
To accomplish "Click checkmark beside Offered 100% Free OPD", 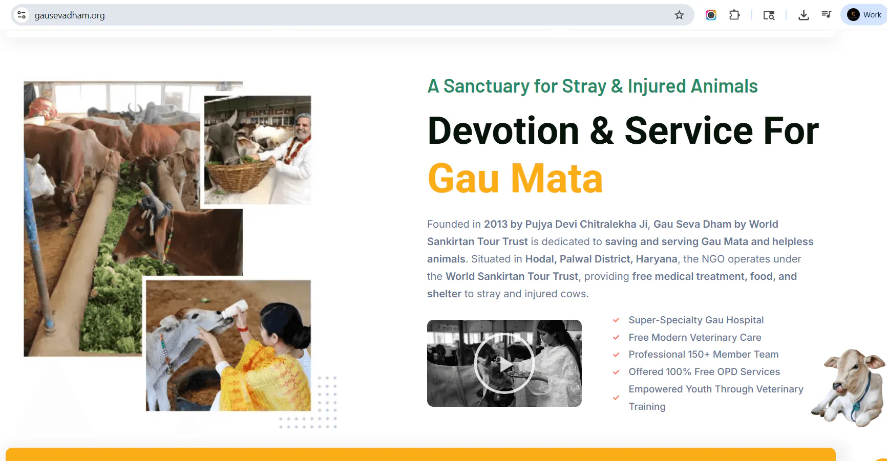I will click(616, 372).
